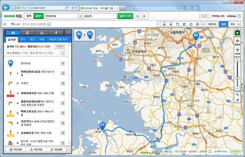Add a waypoint with the plus button
The image size is (245, 157).
80,16
